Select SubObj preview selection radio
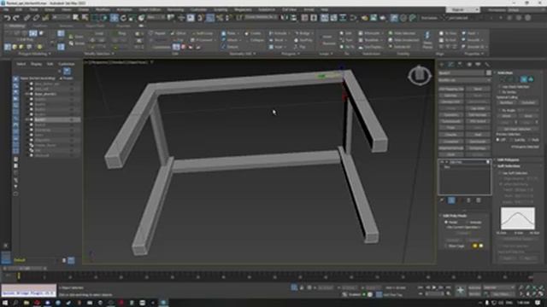547x307 pixels. [x=512, y=140]
